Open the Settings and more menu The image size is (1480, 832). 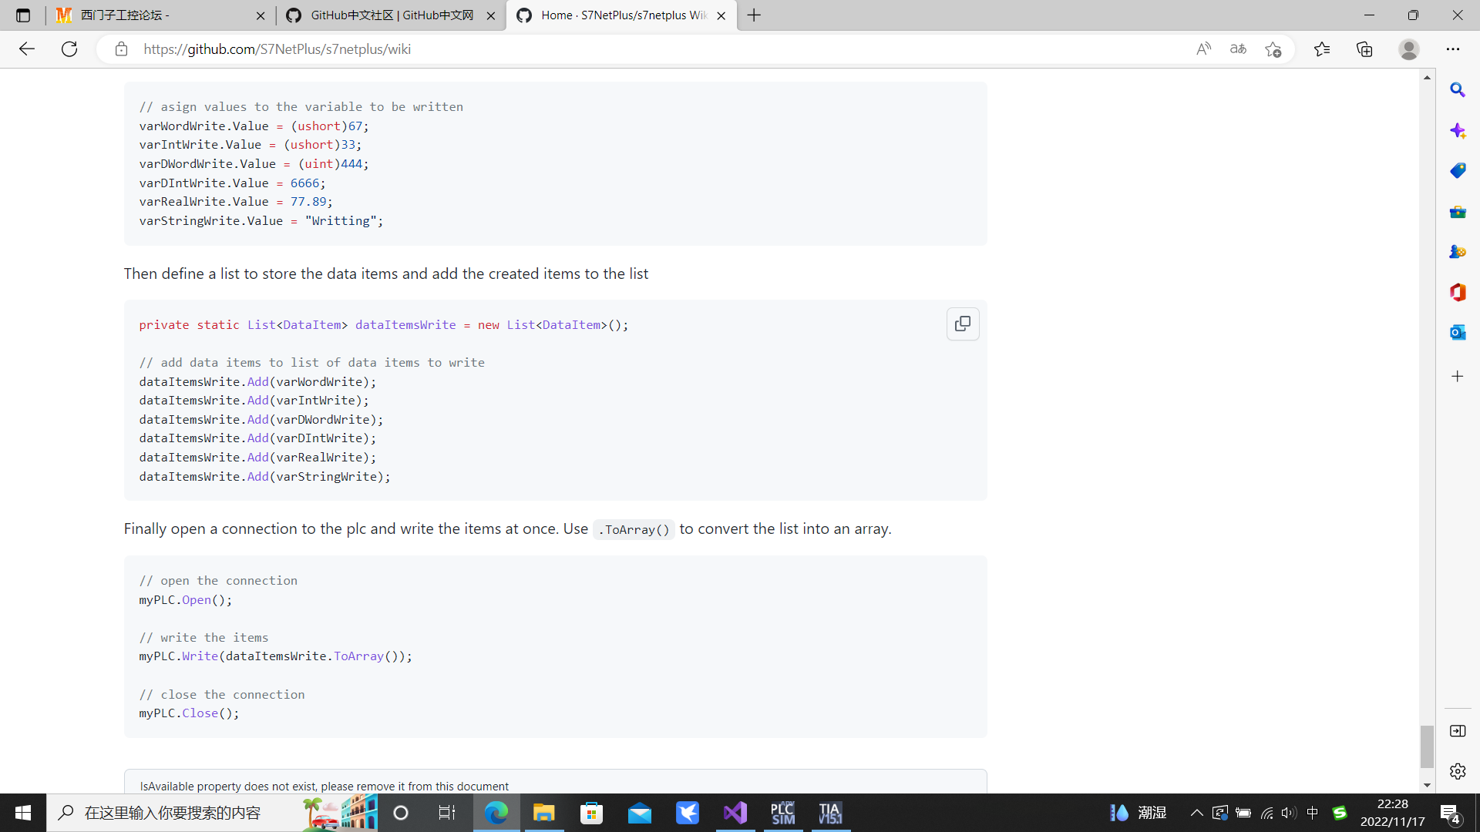[x=1453, y=49]
